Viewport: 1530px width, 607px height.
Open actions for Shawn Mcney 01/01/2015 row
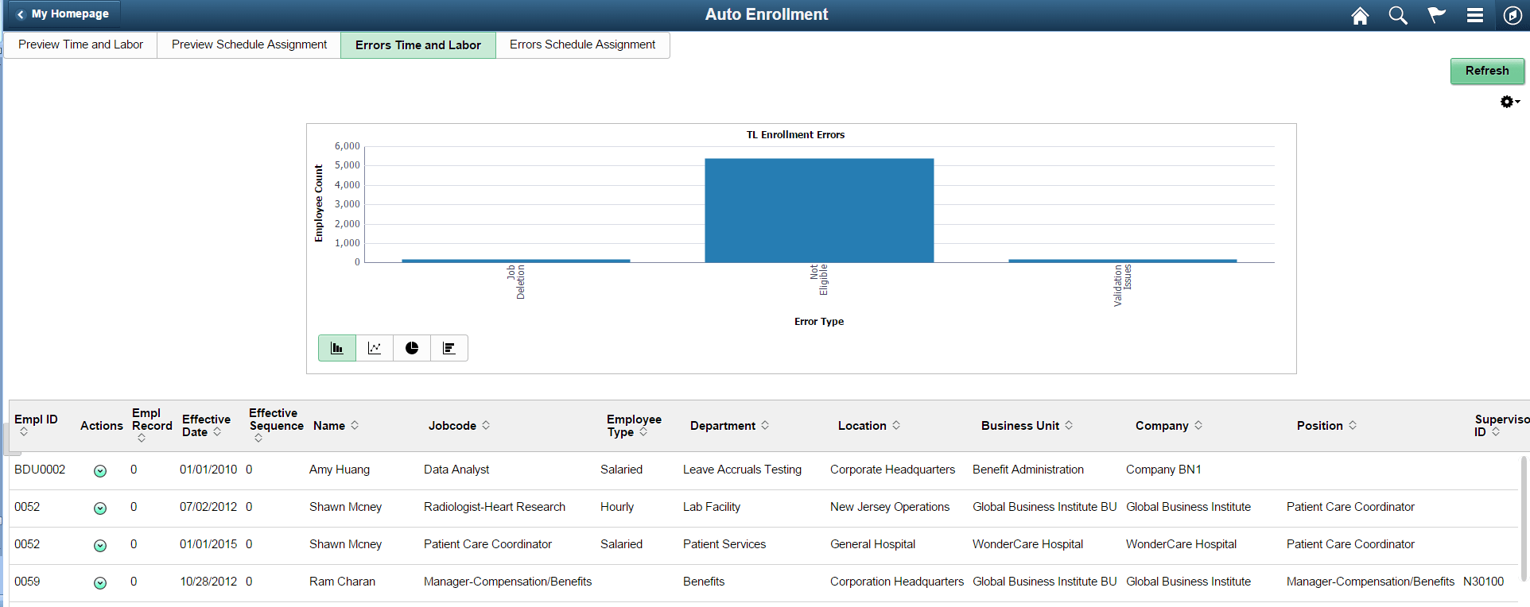tap(100, 546)
